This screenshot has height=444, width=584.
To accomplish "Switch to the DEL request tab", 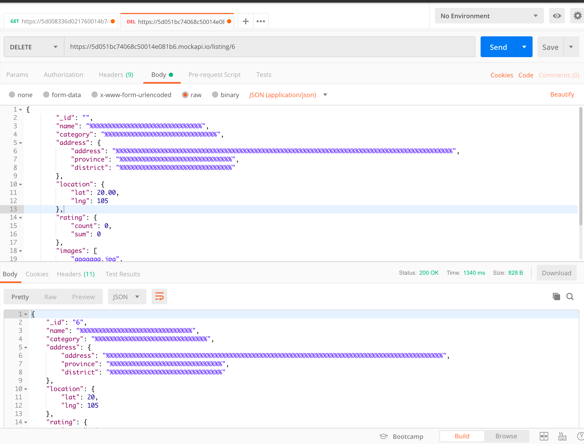I will 177,21.
